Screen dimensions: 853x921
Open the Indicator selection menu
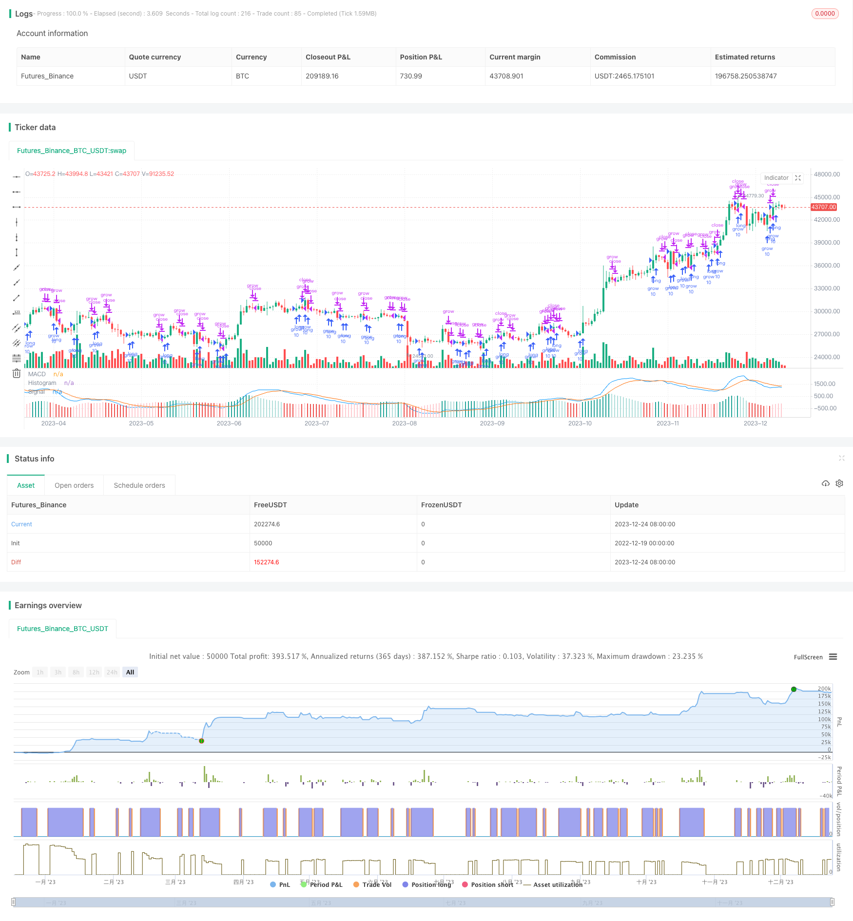776,178
